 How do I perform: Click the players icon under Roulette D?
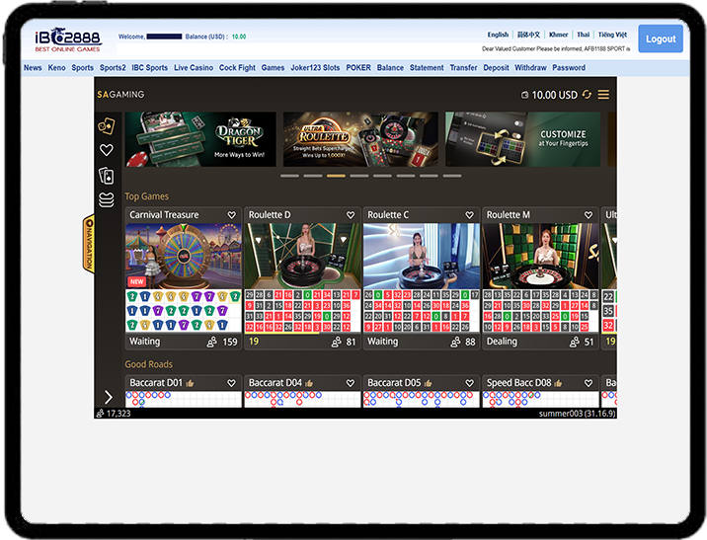(x=337, y=342)
